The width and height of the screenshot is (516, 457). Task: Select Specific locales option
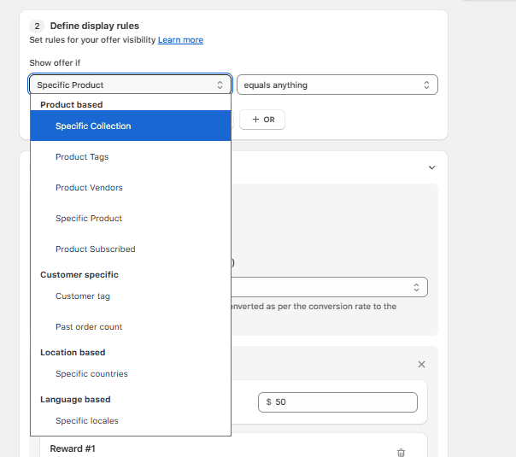click(131, 421)
